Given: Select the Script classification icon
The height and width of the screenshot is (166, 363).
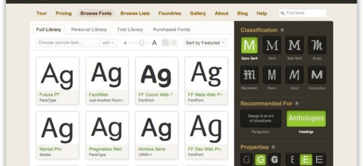Looking at the screenshot, I should tap(317, 45).
